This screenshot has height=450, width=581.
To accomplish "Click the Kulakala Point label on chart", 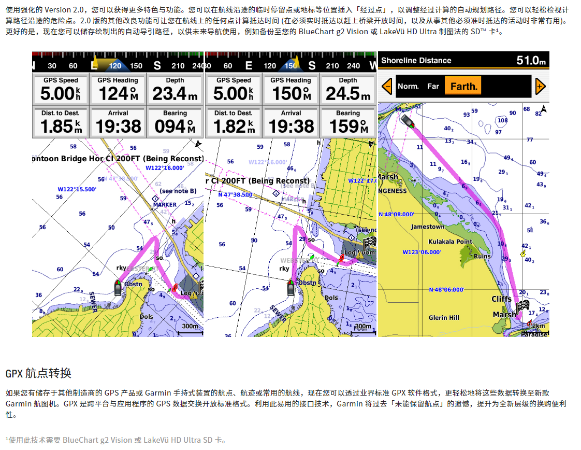I will (x=449, y=242).
